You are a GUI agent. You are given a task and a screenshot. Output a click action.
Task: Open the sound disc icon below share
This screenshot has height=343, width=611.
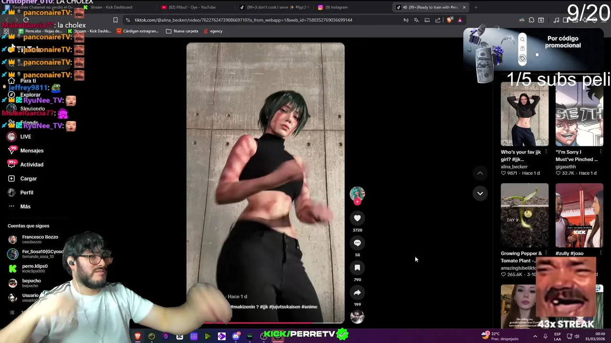pos(357,316)
